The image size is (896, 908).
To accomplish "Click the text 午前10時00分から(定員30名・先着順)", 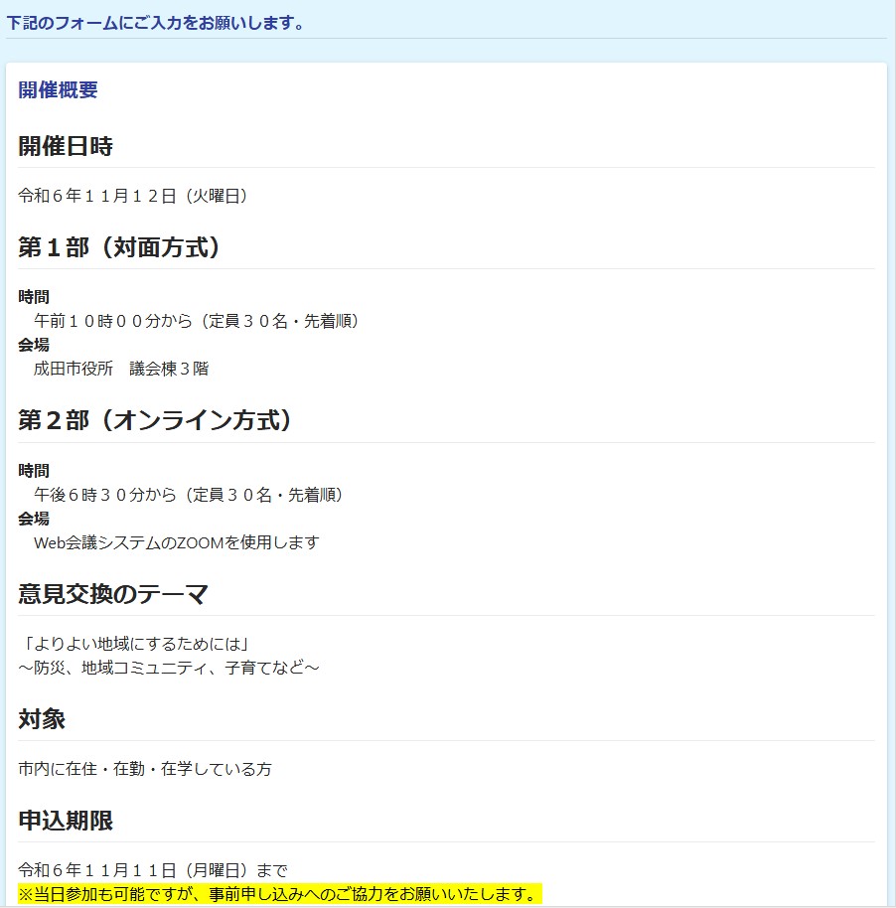I will click(197, 321).
